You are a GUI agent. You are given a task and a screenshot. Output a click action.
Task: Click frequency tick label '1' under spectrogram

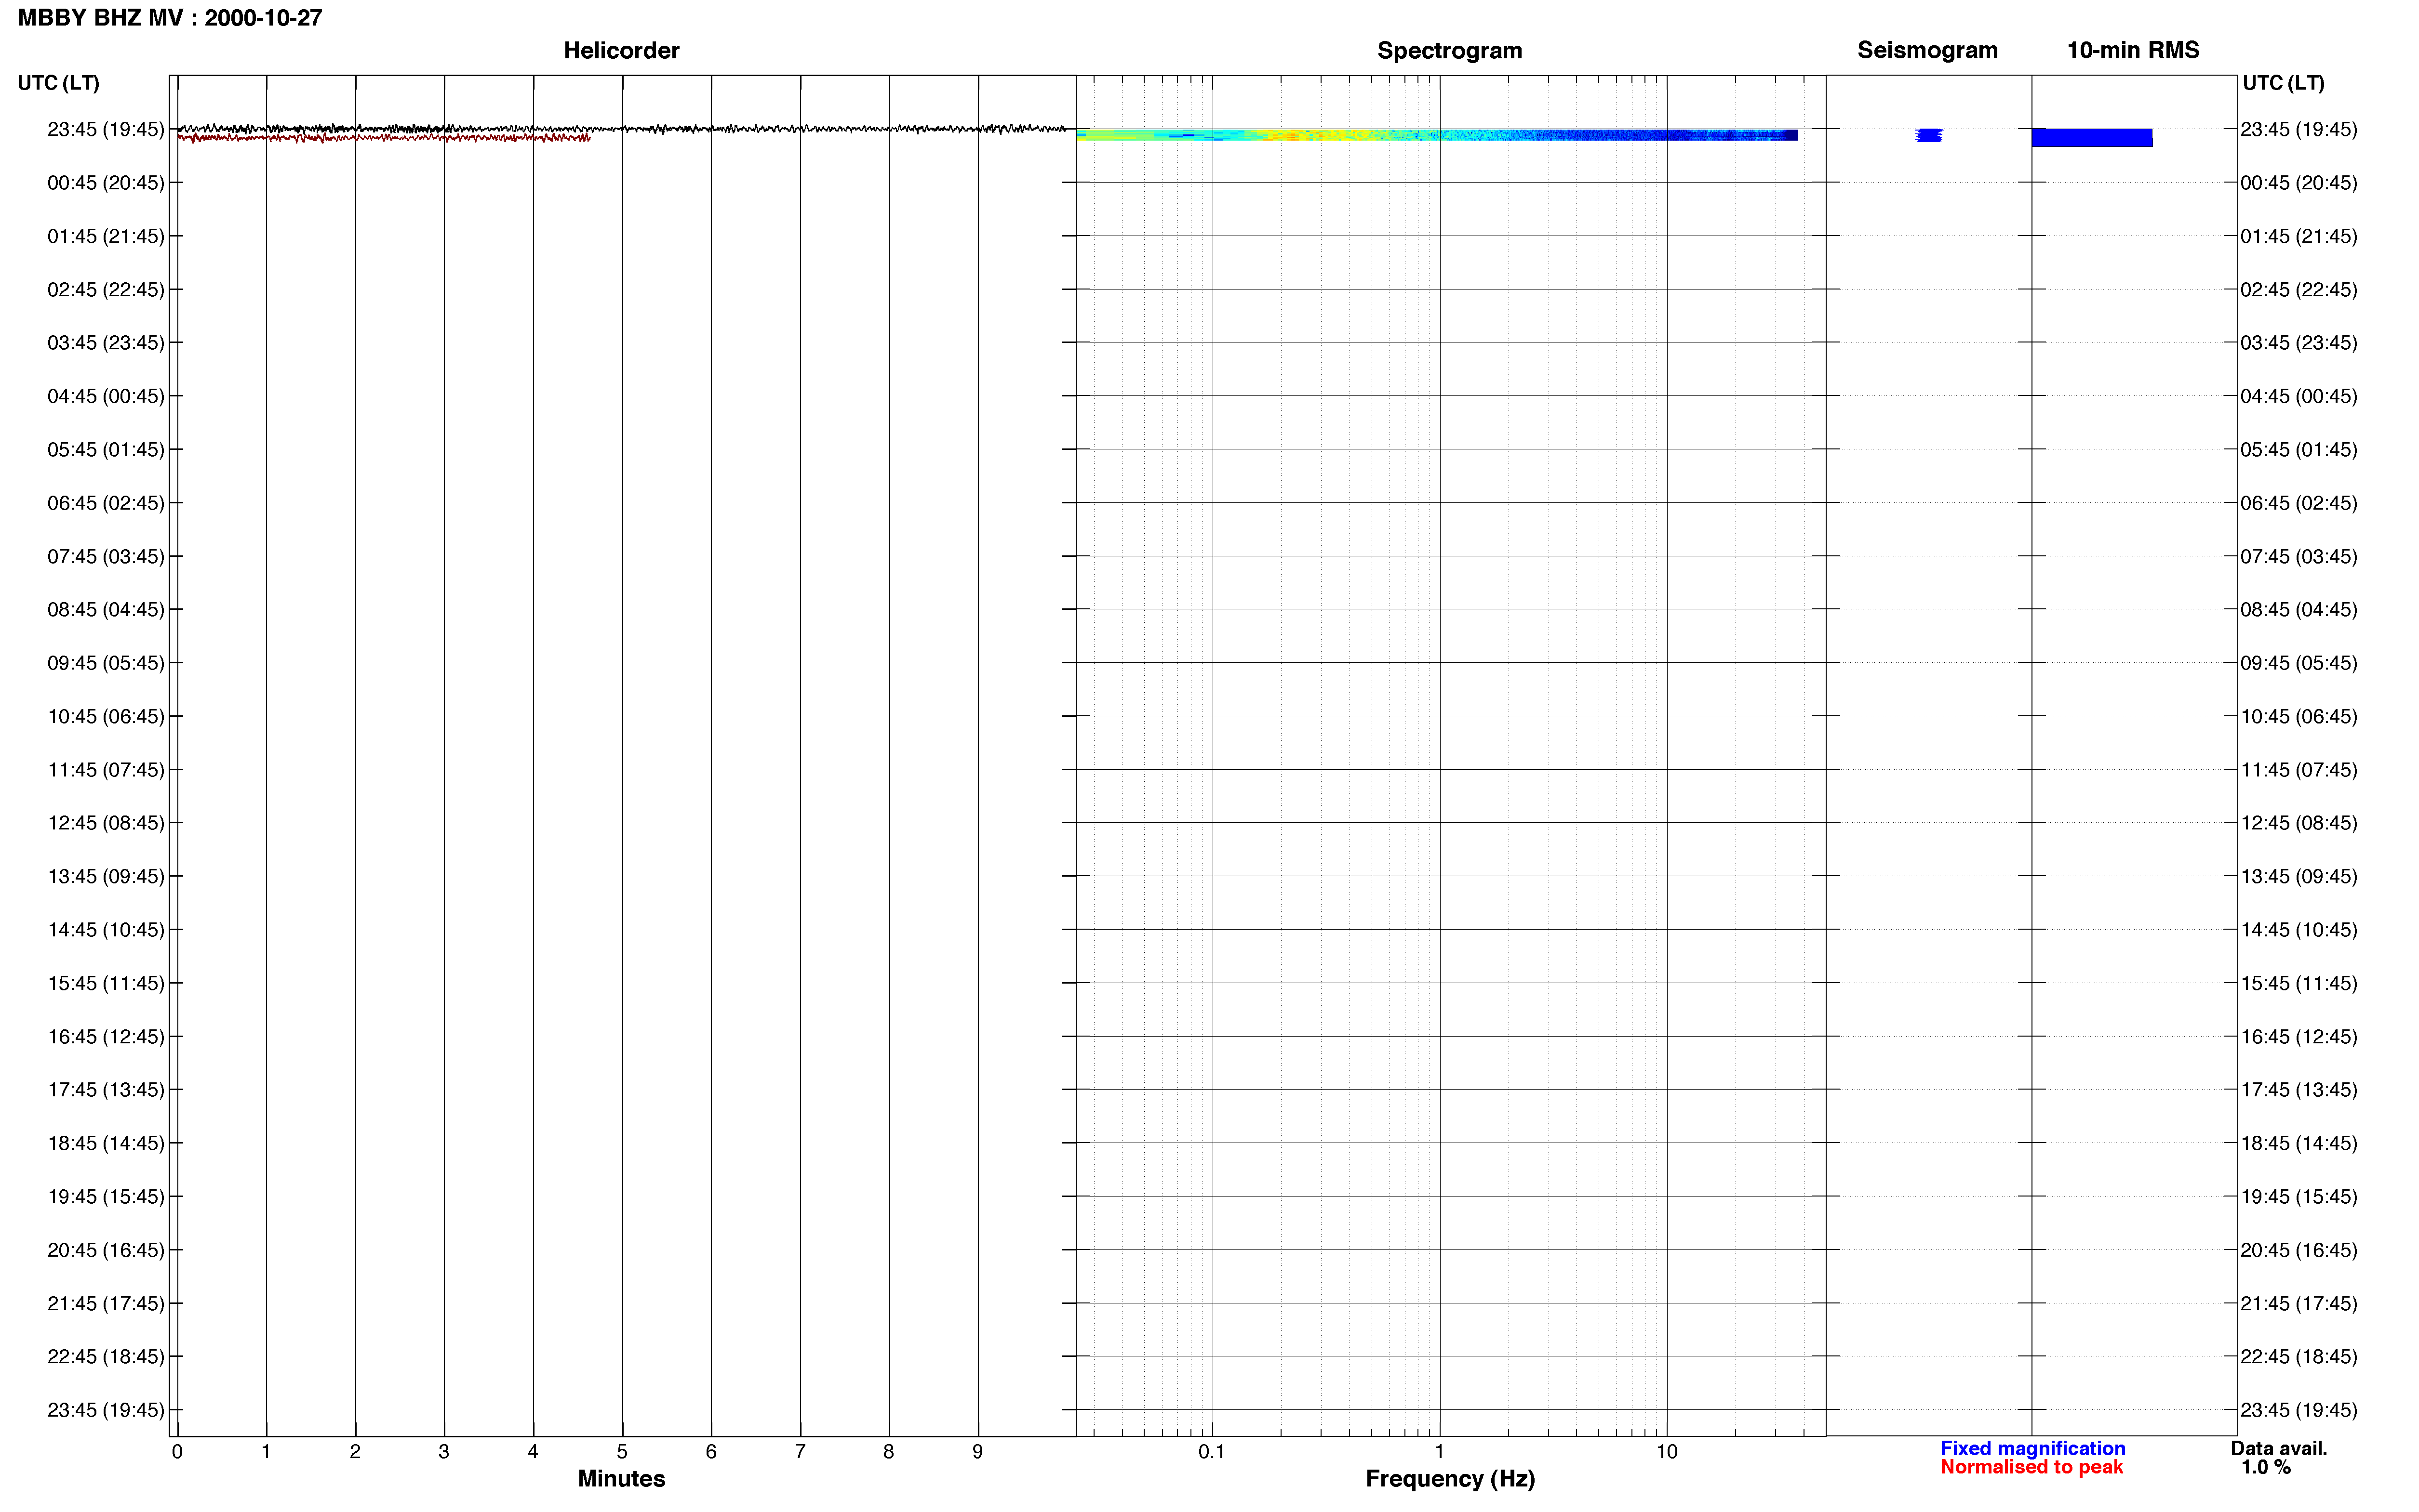[1440, 1452]
